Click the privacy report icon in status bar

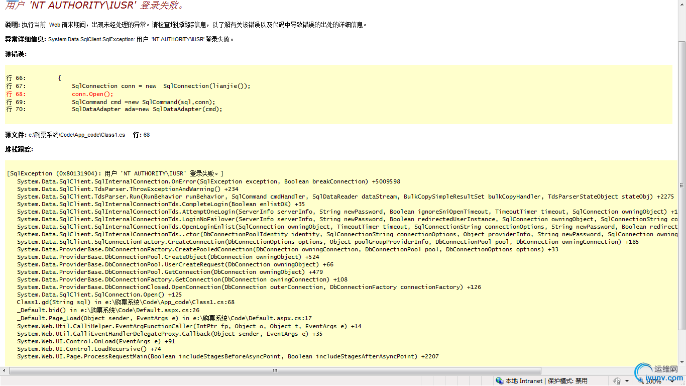point(616,381)
